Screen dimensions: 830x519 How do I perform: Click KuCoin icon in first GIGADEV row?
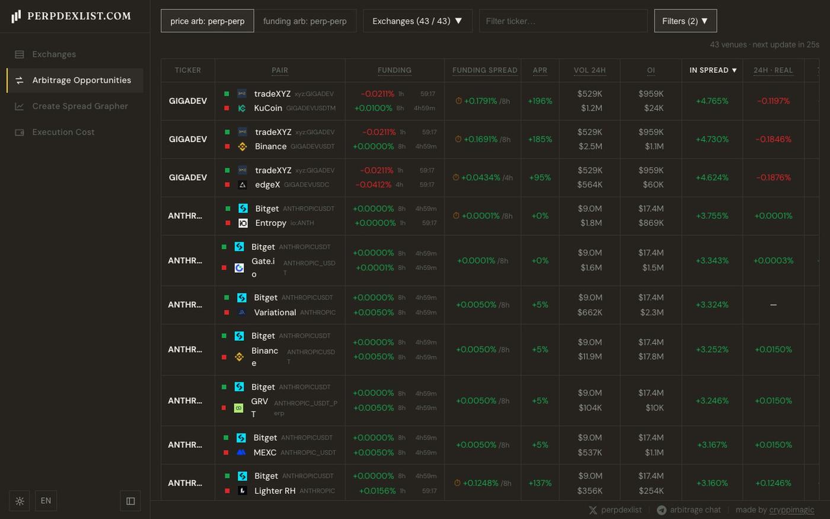[242, 109]
